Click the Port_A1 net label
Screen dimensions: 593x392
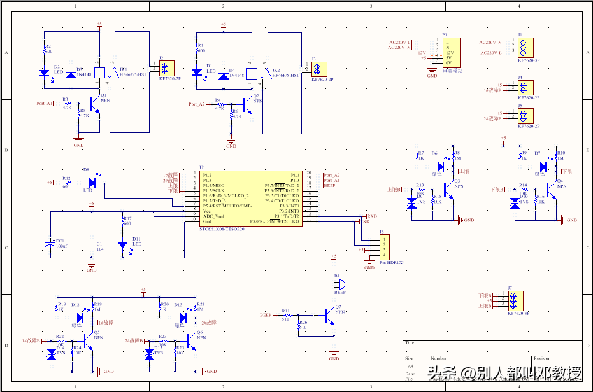click(45, 103)
